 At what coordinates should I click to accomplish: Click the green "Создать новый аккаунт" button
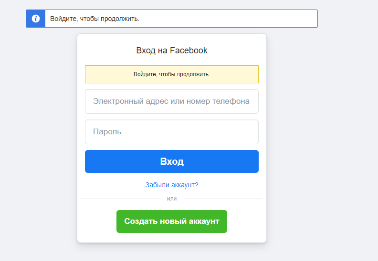point(172,221)
